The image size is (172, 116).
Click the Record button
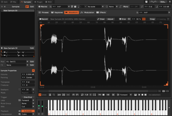click(44, 19)
